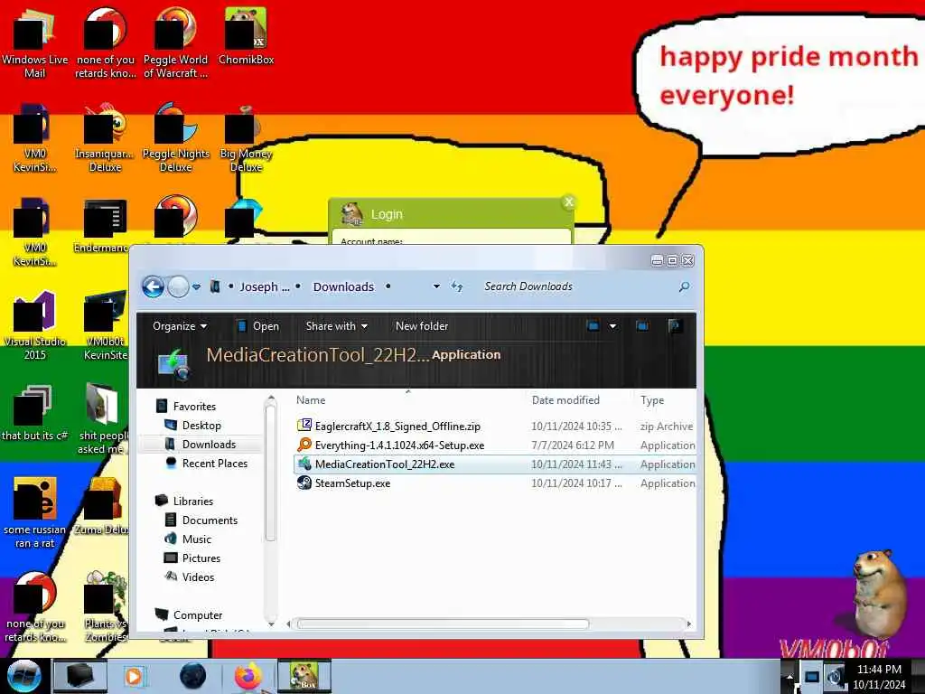Select SteamSetup.exe file
The image size is (925, 694).
pyautogui.click(x=494, y=483)
